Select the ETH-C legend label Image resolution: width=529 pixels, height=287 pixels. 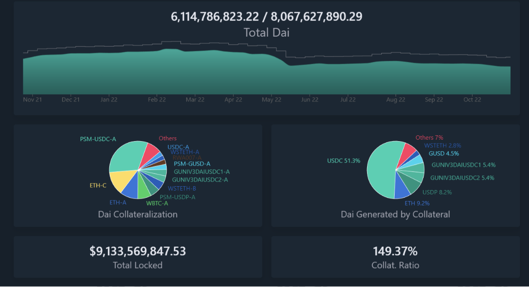[x=98, y=185]
